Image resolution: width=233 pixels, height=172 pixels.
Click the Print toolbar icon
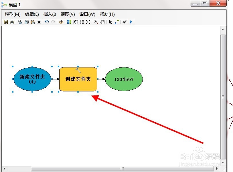coord(12,22)
